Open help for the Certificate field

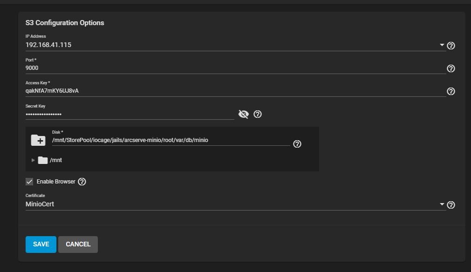pyautogui.click(x=451, y=205)
